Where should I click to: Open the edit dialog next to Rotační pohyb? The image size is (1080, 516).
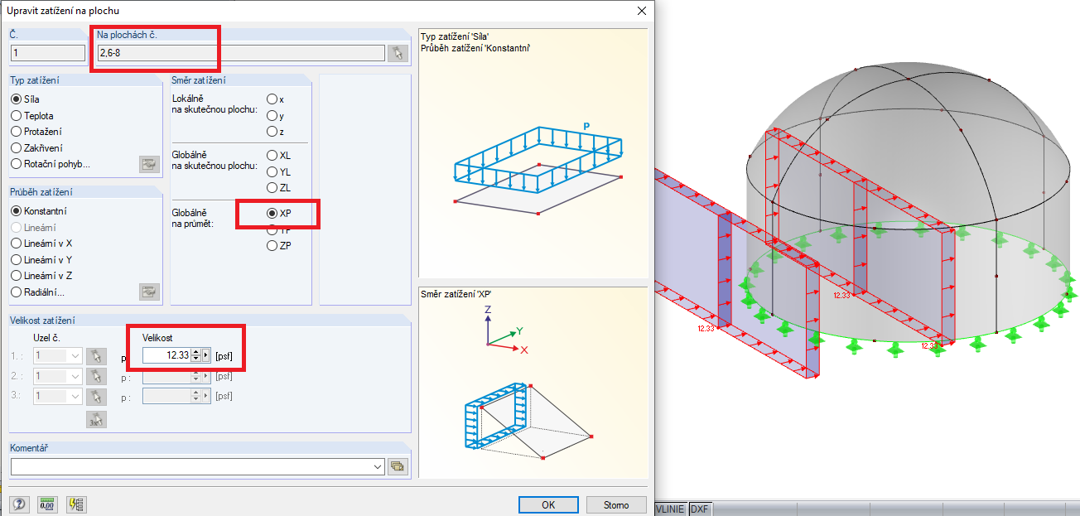(x=148, y=163)
